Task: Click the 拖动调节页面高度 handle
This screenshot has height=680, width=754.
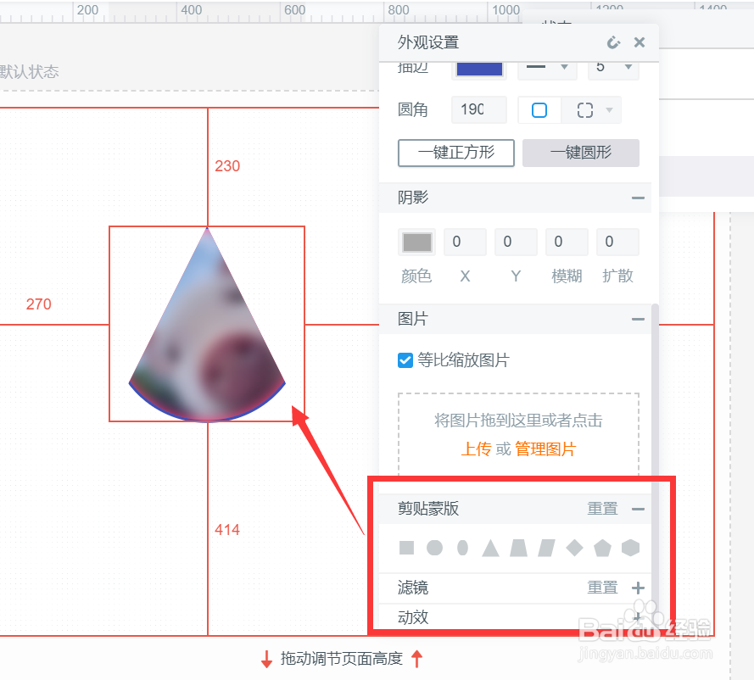Action: click(x=342, y=658)
